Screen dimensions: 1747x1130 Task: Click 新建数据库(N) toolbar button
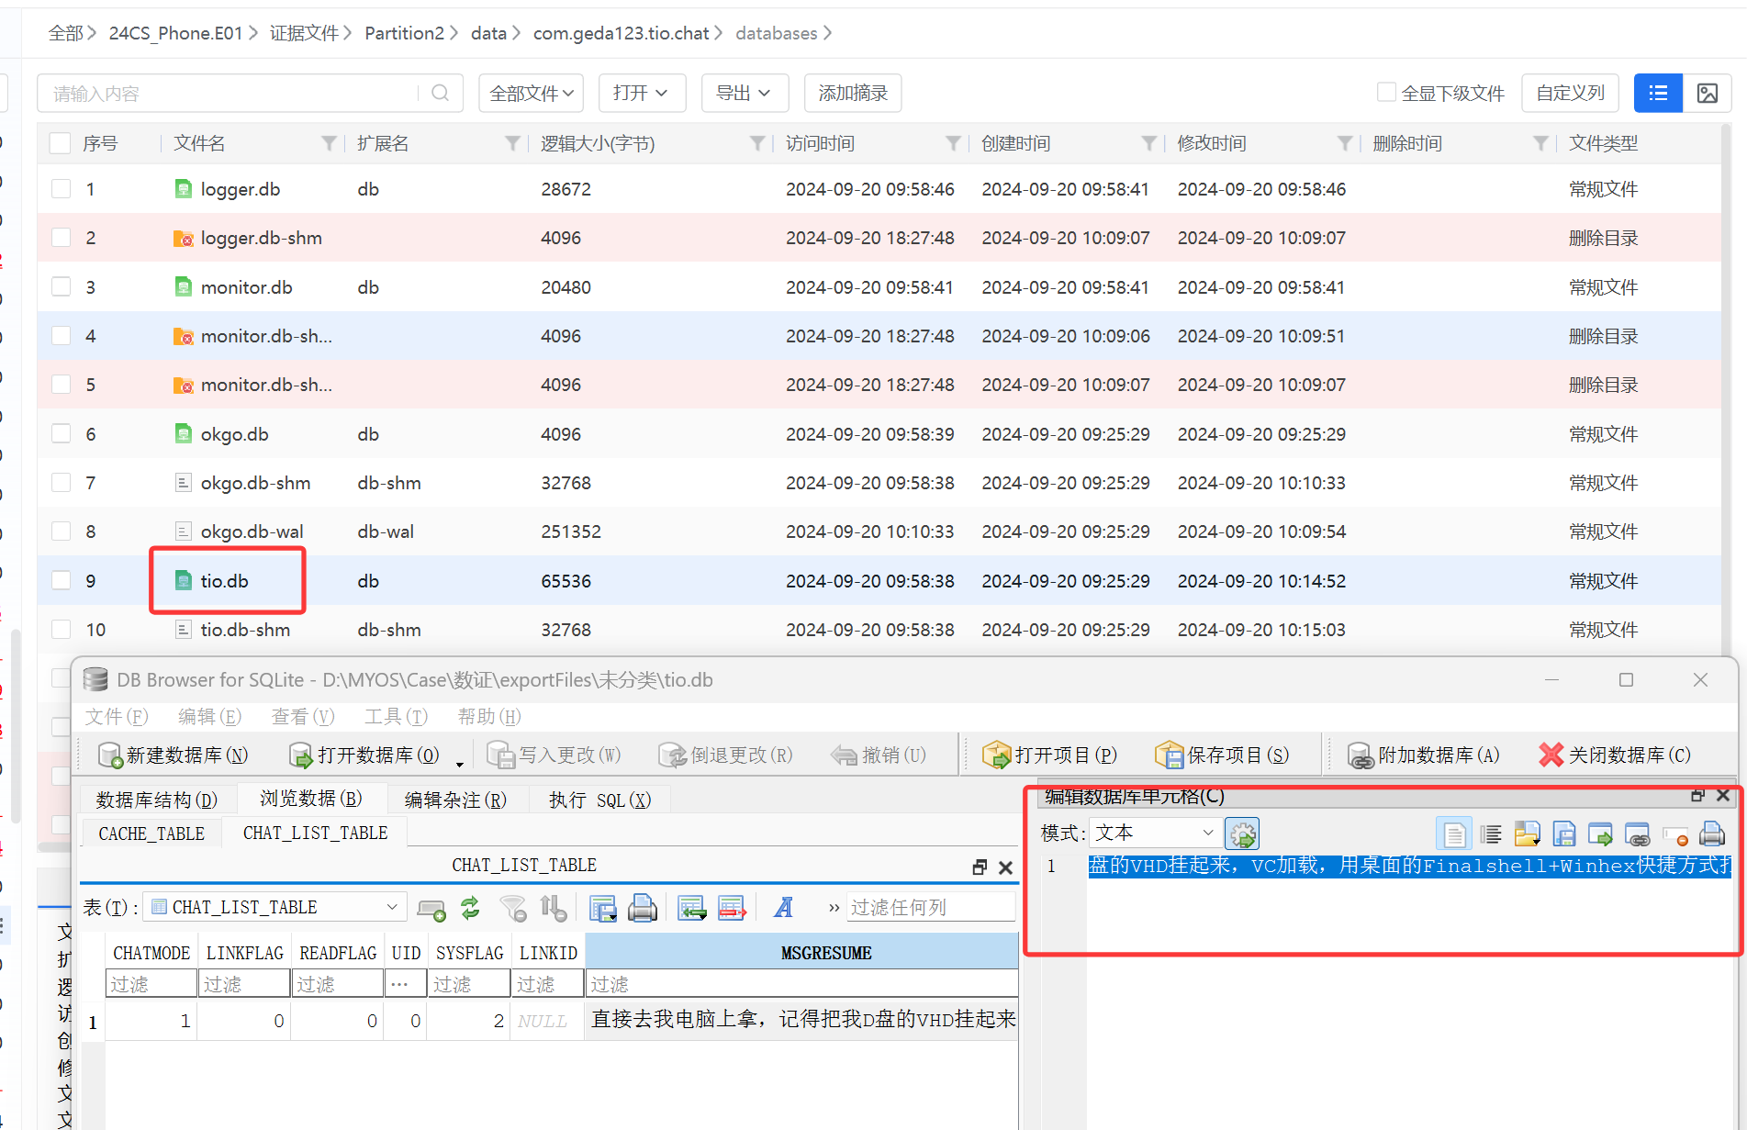point(174,755)
